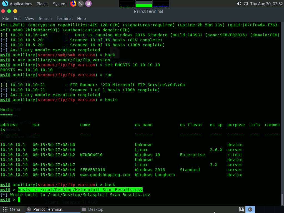Image resolution: width=284 pixels, height=213 pixels.
Task: Click 'Windows Longhorn' os_name cell
Action: coord(155,175)
